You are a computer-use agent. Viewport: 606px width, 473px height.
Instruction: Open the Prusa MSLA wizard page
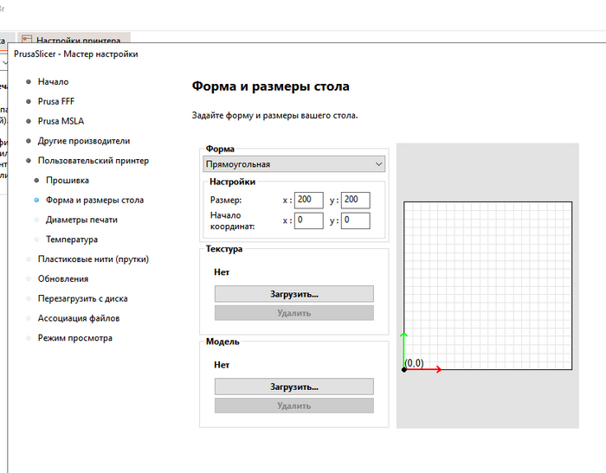[61, 121]
